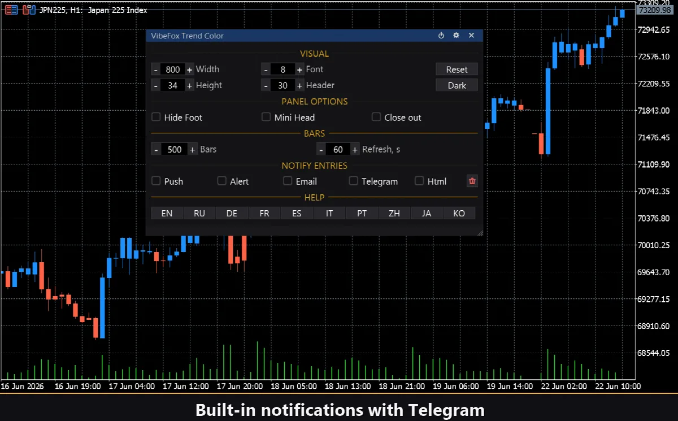Increase the Header value with plus

coord(299,85)
